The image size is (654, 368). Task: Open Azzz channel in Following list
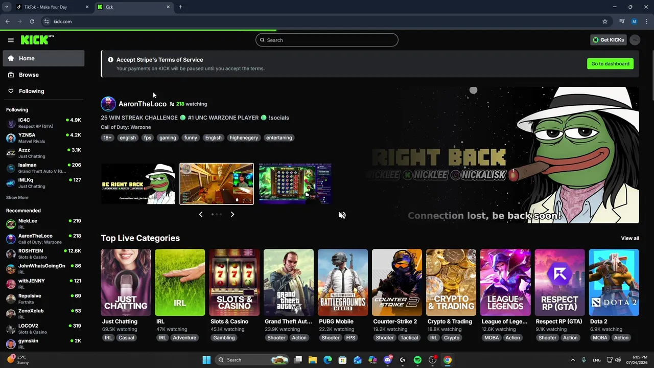[x=43, y=153]
